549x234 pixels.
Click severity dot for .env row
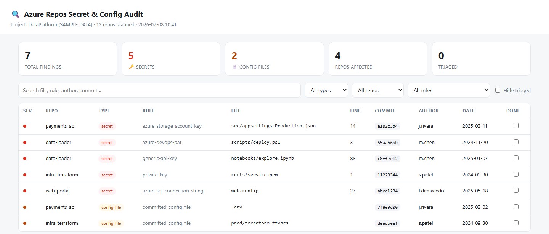coord(25,207)
